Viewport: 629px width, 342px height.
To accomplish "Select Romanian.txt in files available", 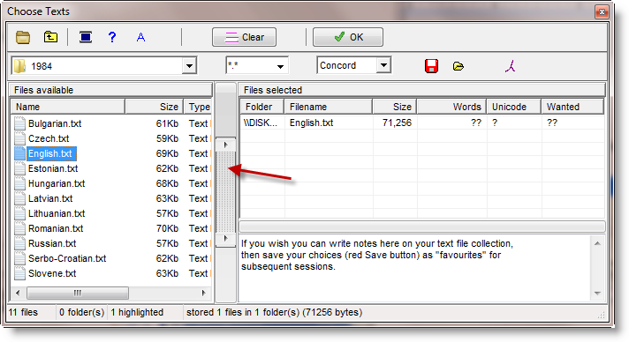I will [56, 228].
